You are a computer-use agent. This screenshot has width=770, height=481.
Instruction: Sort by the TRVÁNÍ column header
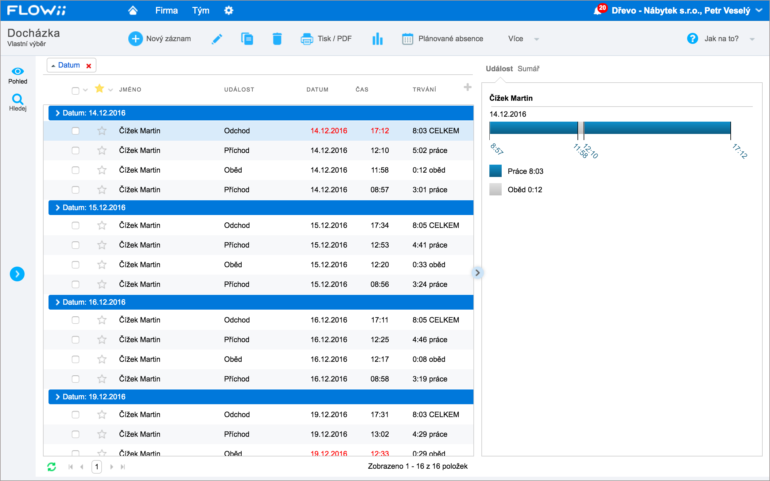(x=424, y=90)
